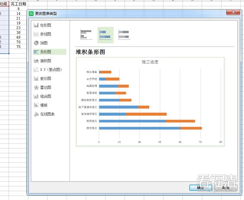Click the WPS green S logo icon
Viewport: 244px width, 200px height.
pos(31,14)
